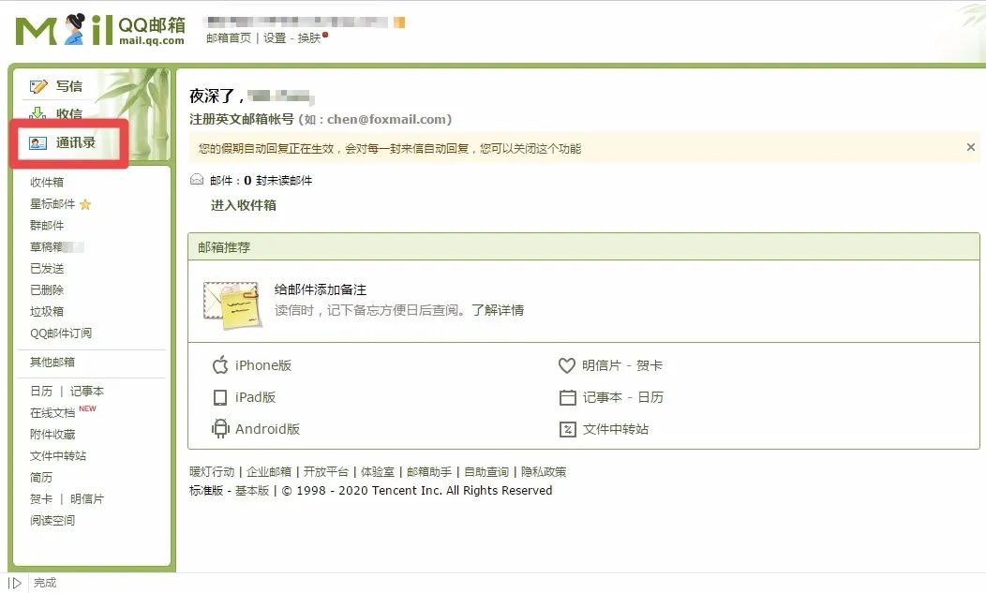Viewport: 986px width, 593px height.
Task: Click the iPad version tablet icon
Action: pos(220,397)
